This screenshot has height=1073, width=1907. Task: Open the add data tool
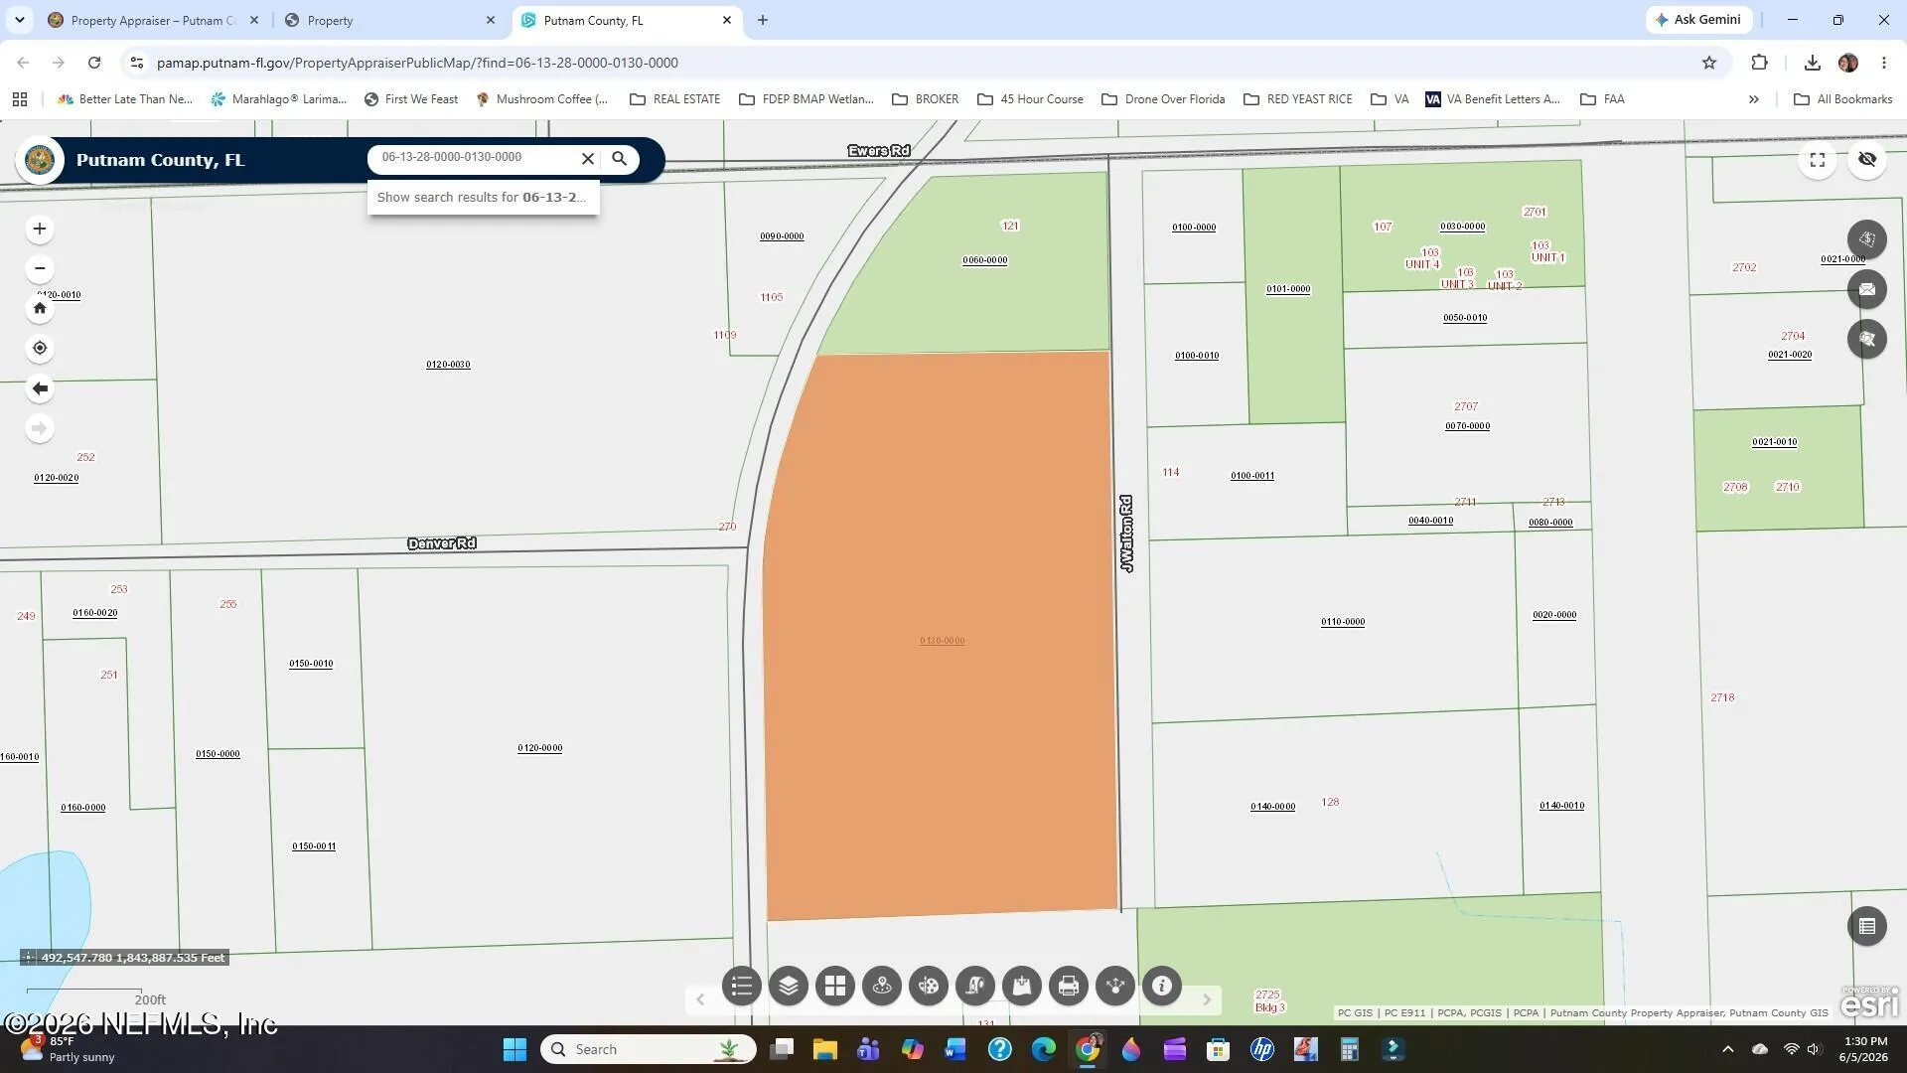[1022, 986]
